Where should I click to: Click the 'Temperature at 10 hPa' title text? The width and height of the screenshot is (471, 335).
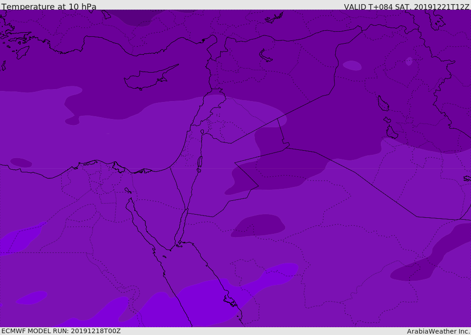(49, 6)
